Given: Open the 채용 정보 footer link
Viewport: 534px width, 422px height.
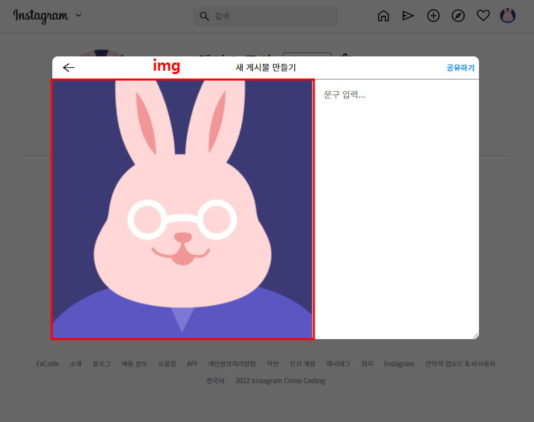Looking at the screenshot, I should pyautogui.click(x=135, y=364).
